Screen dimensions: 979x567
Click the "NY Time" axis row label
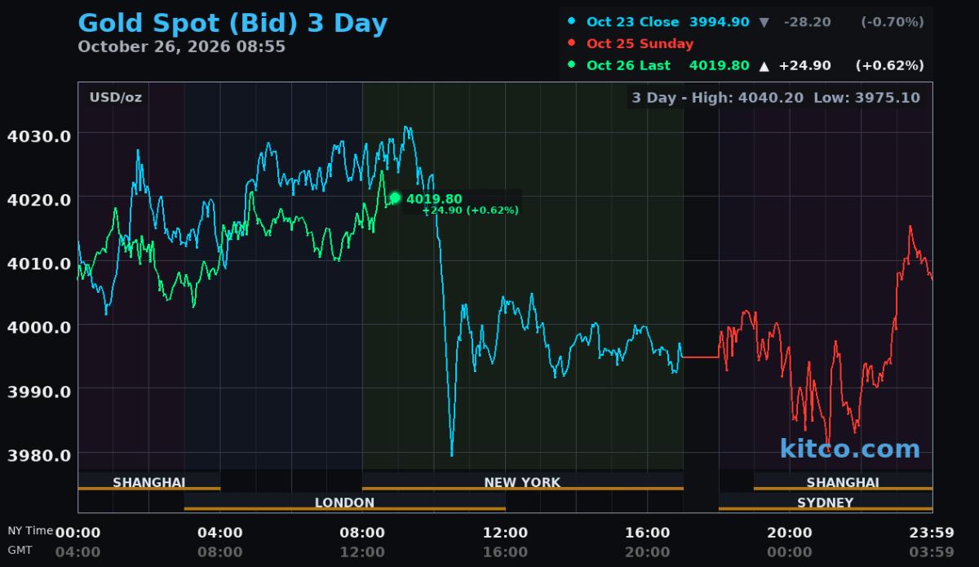click(30, 531)
